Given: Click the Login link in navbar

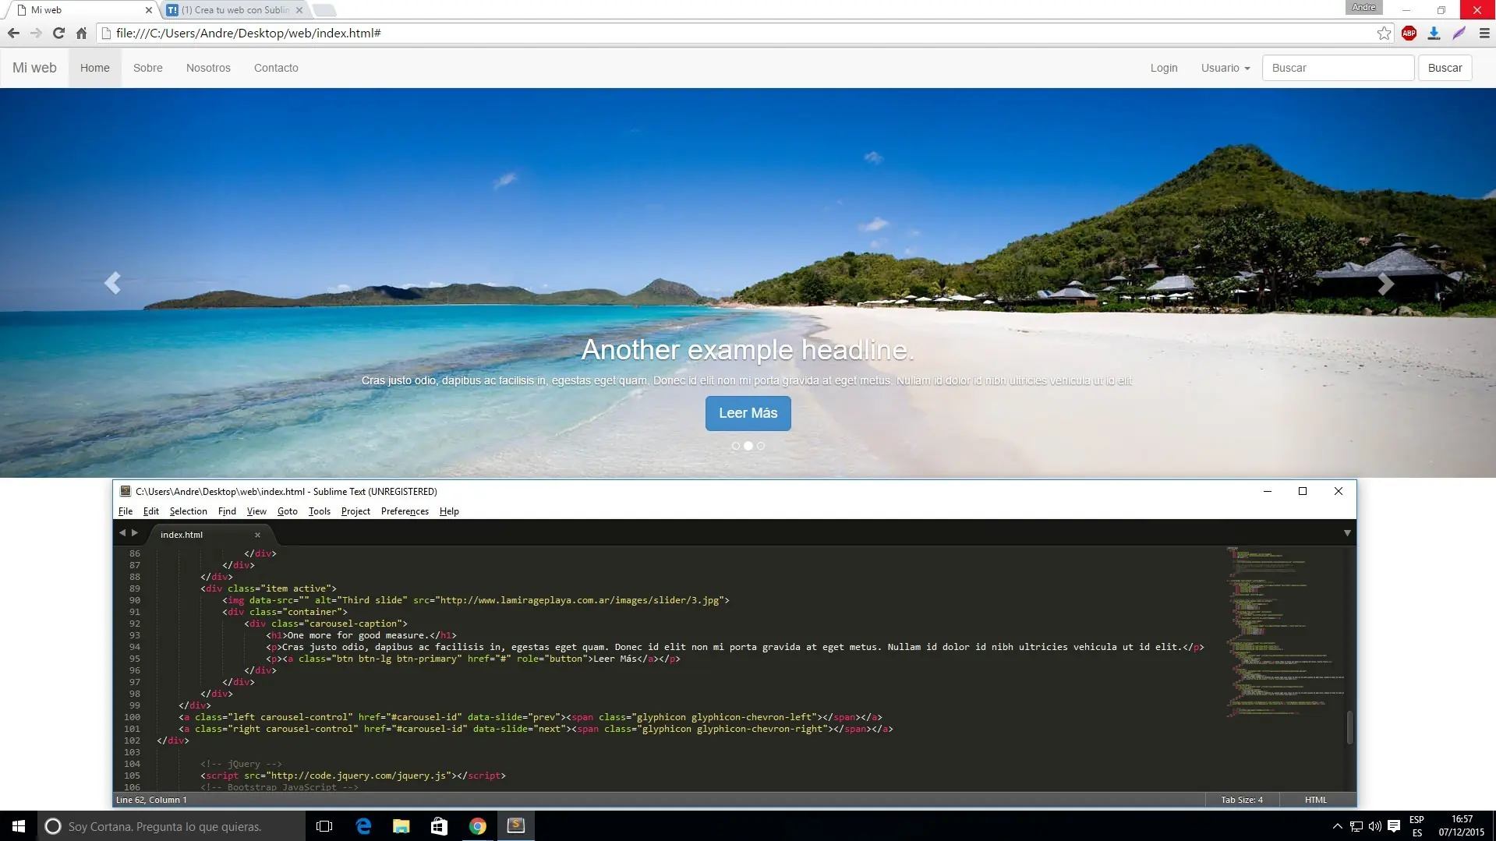Looking at the screenshot, I should [1164, 68].
